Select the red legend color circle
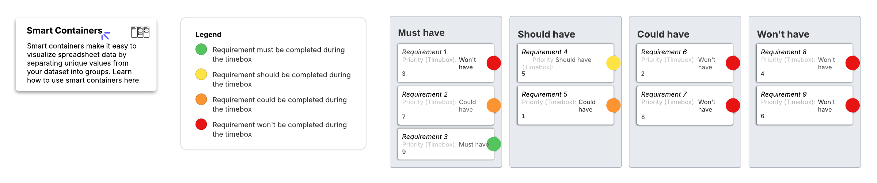Image resolution: width=877 pixels, height=183 pixels. [x=201, y=124]
